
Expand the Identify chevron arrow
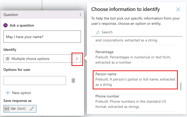77,59
